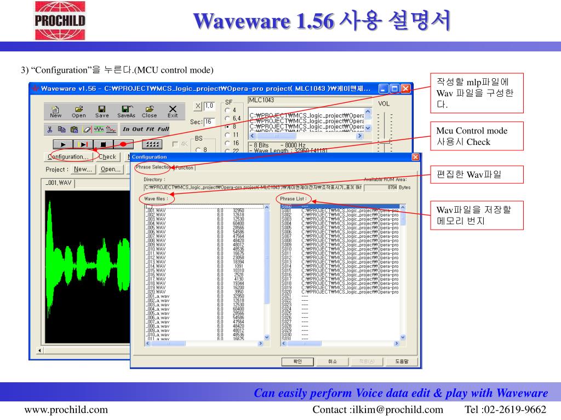Click the Close file toolbar icon
The width and height of the screenshot is (561, 420).
pyautogui.click(x=149, y=112)
